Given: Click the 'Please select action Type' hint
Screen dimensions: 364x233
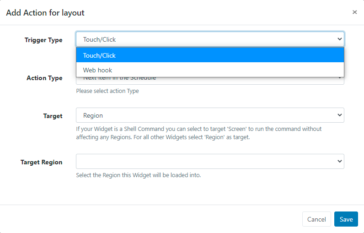Looking at the screenshot, I should (107, 91).
